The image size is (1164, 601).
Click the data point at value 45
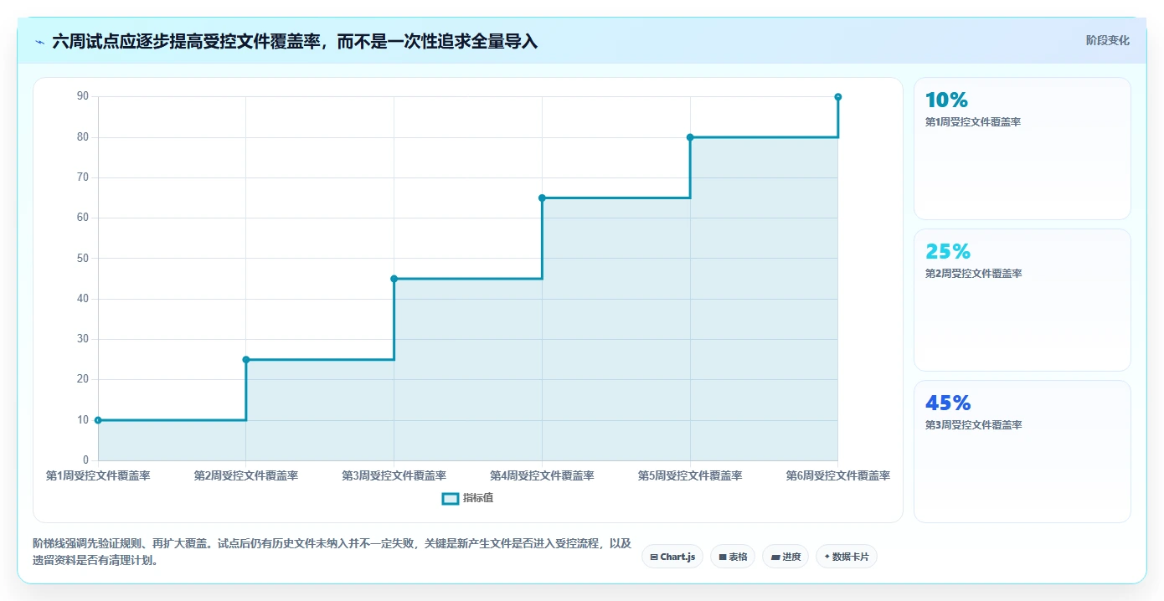[394, 279]
